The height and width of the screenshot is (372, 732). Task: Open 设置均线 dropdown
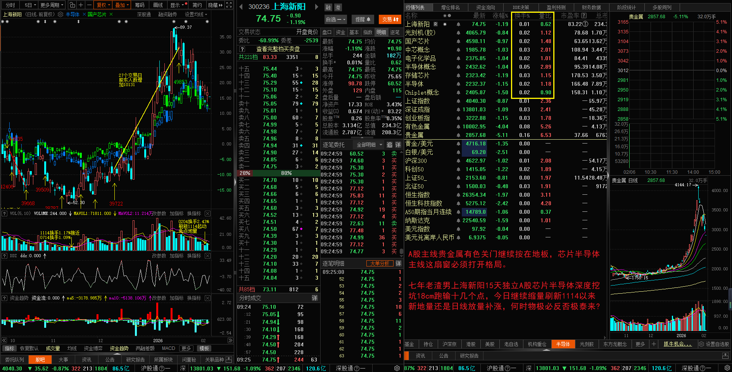196,14
